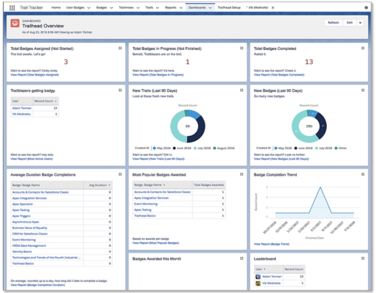Open the App Launcher grid icon

tap(12, 8)
